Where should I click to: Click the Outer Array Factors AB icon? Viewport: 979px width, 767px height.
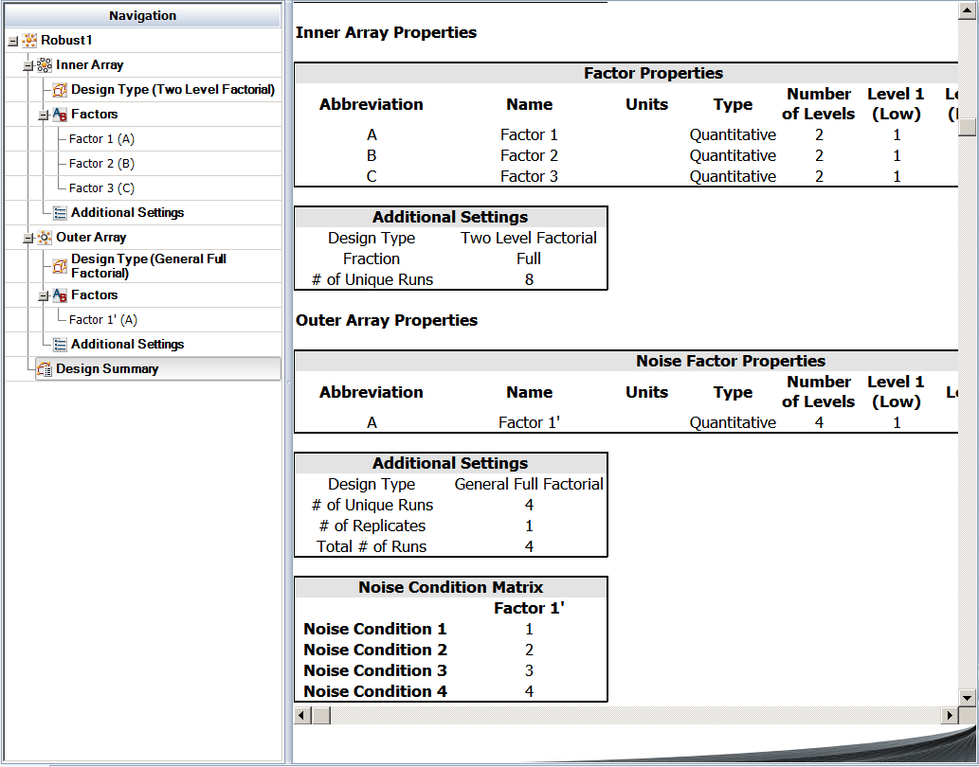click(60, 295)
